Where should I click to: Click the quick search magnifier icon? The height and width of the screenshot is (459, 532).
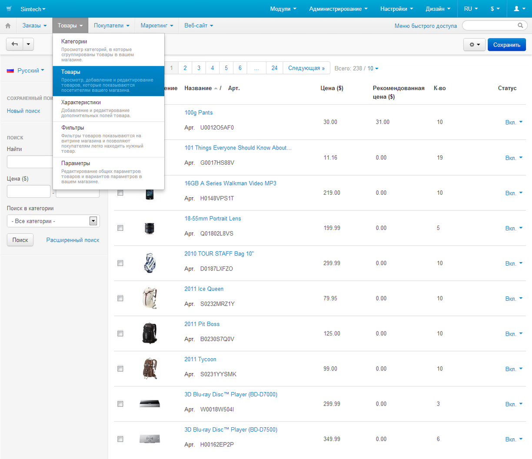click(x=520, y=26)
